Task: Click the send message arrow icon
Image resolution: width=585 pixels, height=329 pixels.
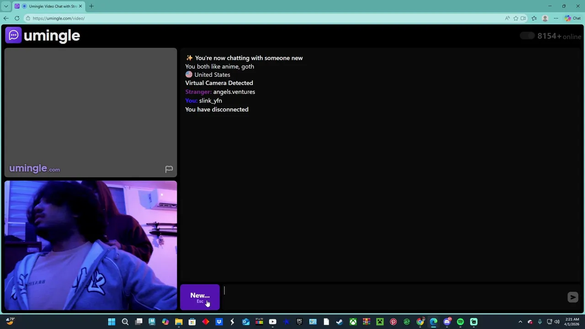Action: [573, 297]
